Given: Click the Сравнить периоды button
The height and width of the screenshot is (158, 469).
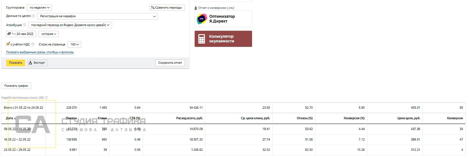Looking at the screenshot, I should [167, 8].
